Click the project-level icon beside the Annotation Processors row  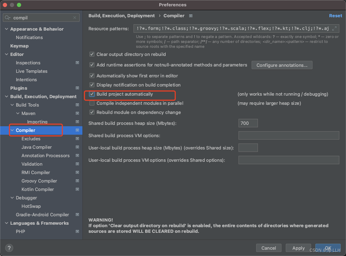[x=77, y=155]
